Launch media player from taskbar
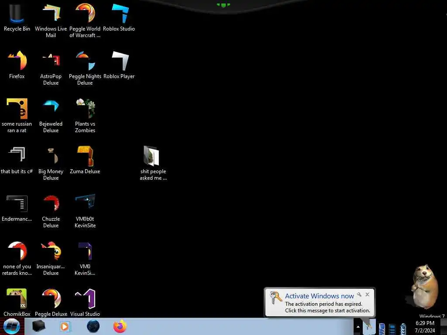Screen dimensions: 447x335 tap(65, 326)
